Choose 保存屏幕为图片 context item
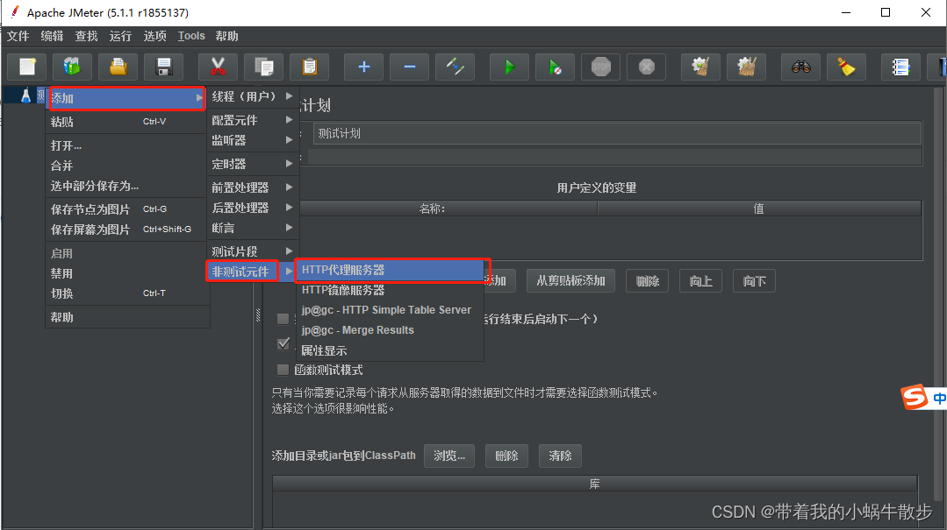 (x=127, y=230)
